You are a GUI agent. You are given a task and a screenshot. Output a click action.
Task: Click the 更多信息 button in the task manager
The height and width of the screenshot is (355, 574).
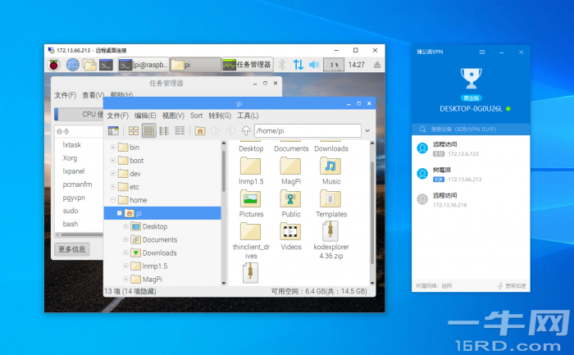[x=72, y=249]
